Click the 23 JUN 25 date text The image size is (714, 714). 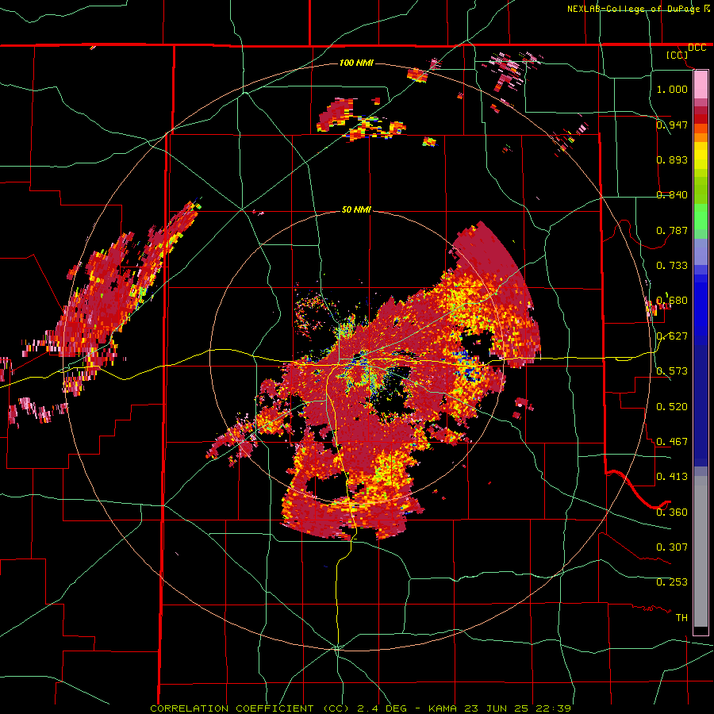pos(497,708)
